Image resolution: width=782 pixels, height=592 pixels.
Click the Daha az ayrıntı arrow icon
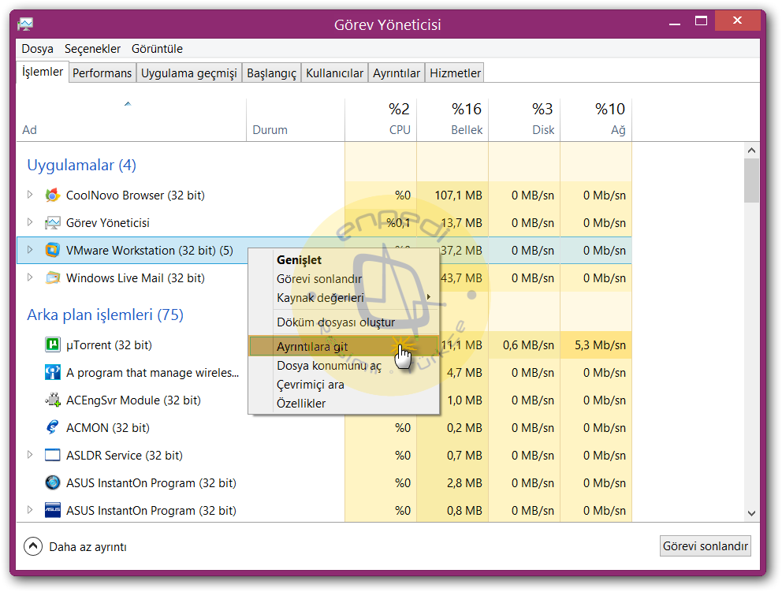pos(33,546)
